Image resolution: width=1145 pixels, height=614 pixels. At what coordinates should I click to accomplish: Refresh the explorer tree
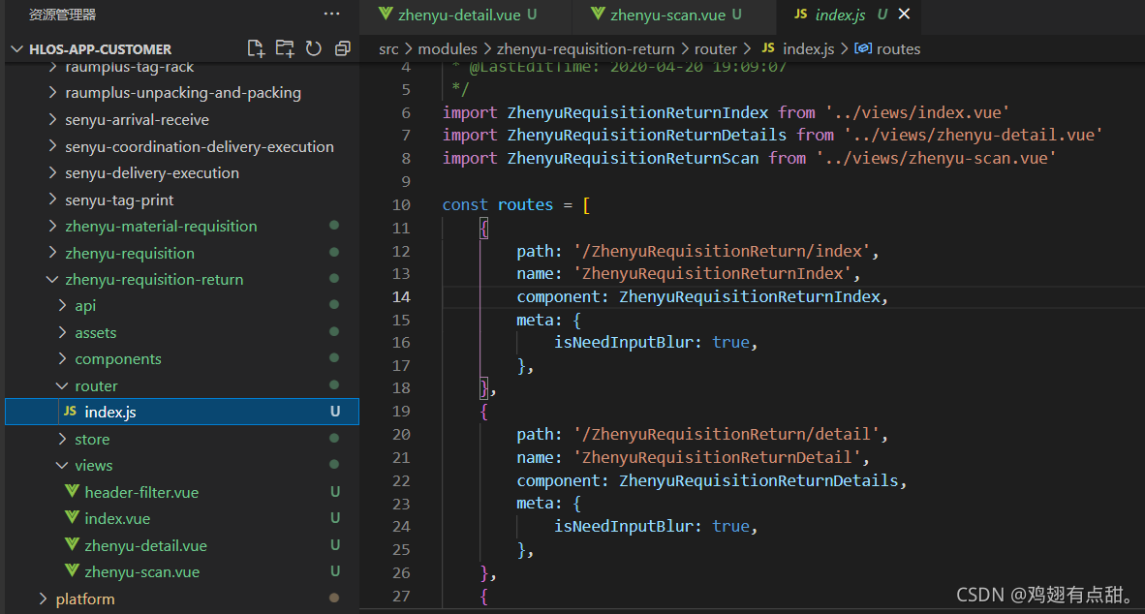click(313, 49)
